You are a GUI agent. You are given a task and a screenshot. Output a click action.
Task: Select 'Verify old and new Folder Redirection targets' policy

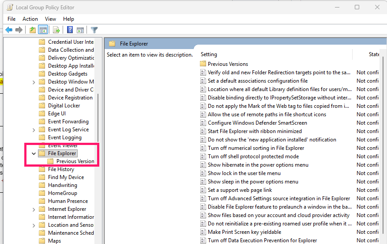point(279,72)
